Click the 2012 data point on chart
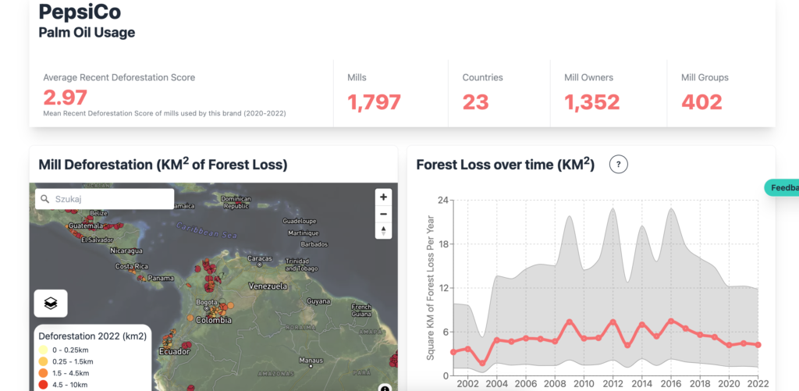 click(613, 322)
